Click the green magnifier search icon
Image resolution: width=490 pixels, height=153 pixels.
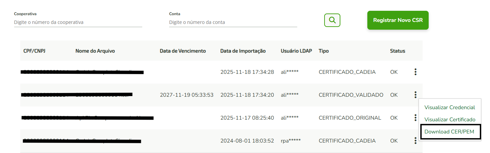(332, 20)
